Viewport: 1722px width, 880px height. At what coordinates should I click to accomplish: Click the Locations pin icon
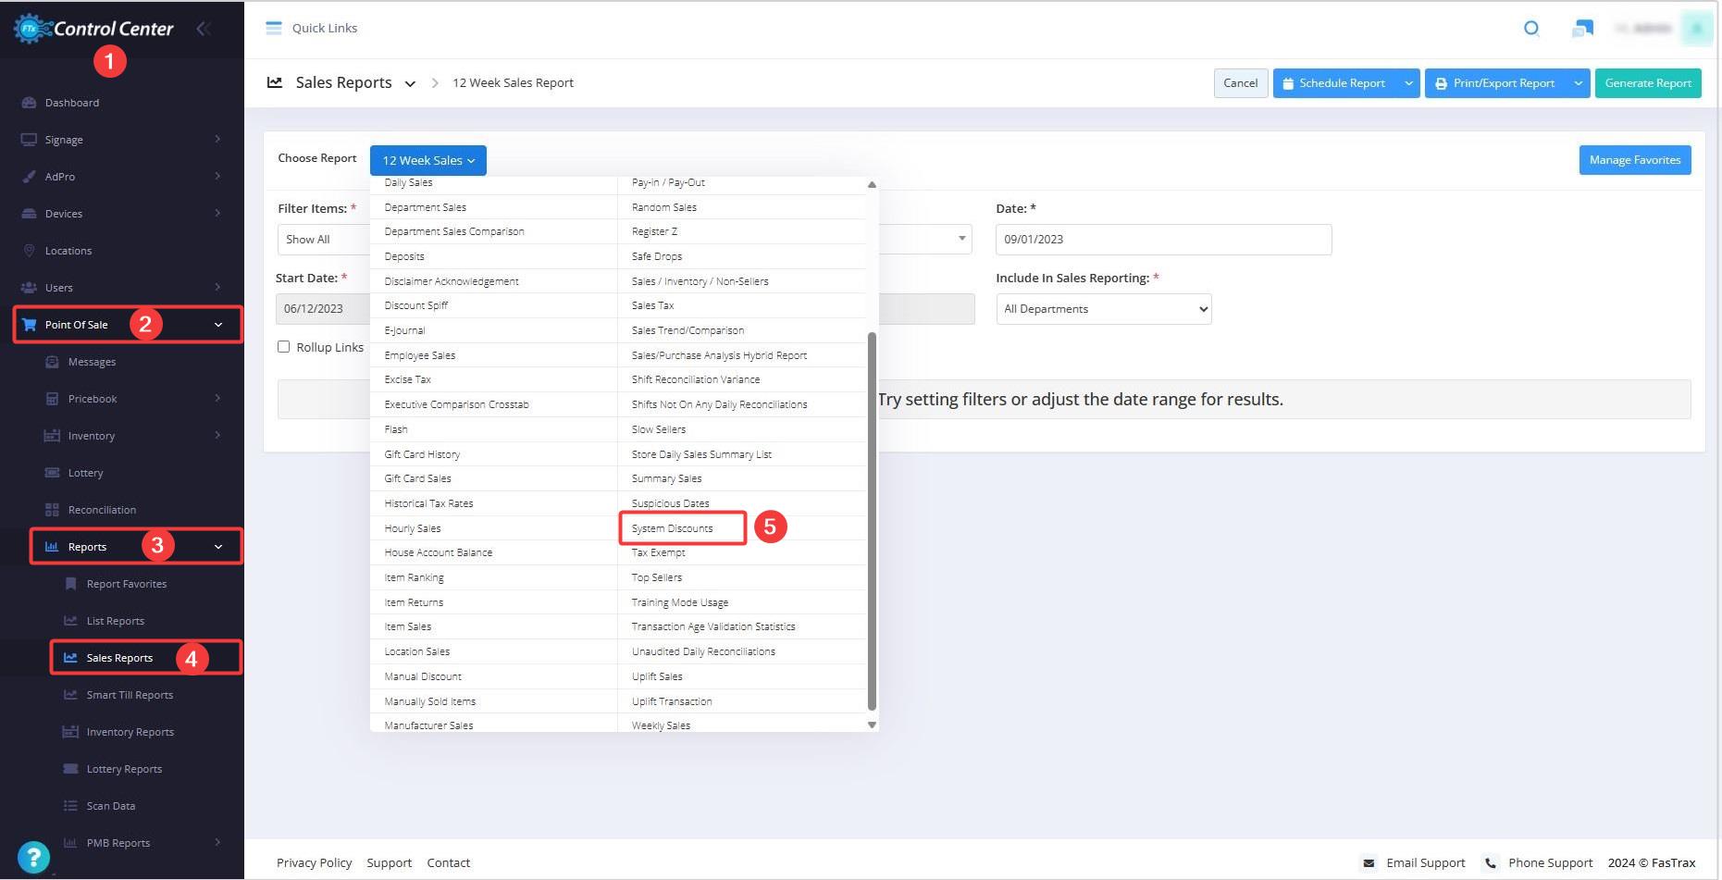pos(29,251)
